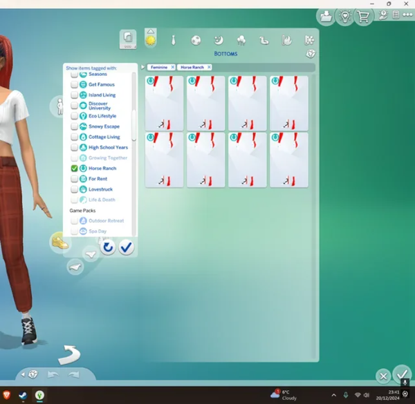Open Steam from the taskbar

23,396
